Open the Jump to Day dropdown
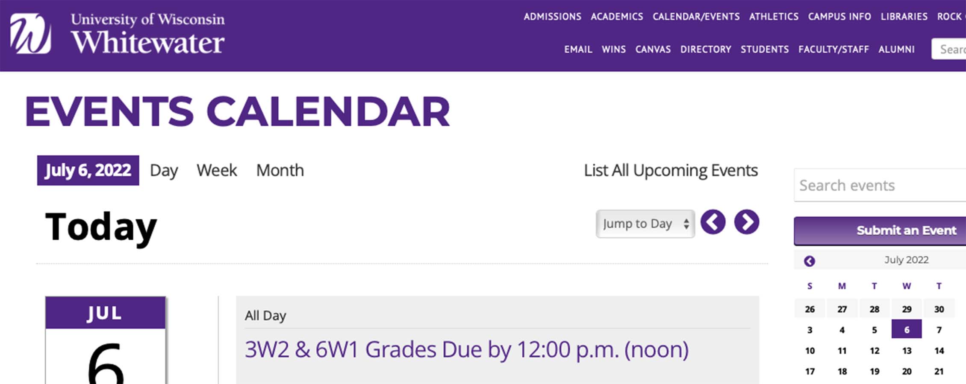This screenshot has width=966, height=384. [645, 224]
